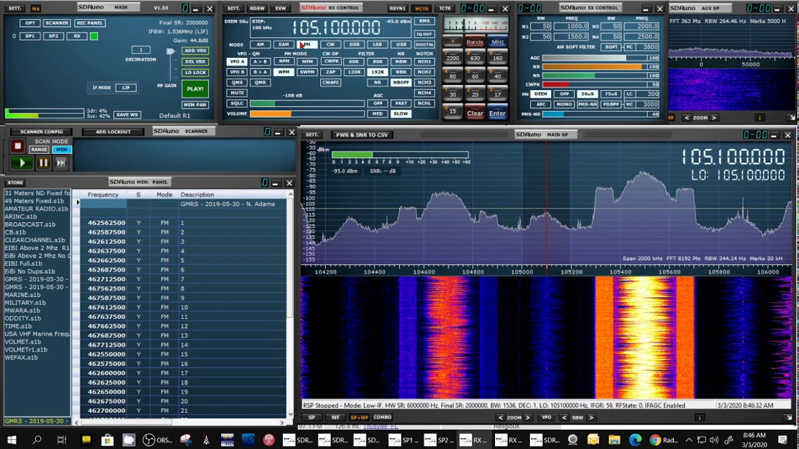
Task: Decrease zoom in Main SP
Action: (501, 417)
